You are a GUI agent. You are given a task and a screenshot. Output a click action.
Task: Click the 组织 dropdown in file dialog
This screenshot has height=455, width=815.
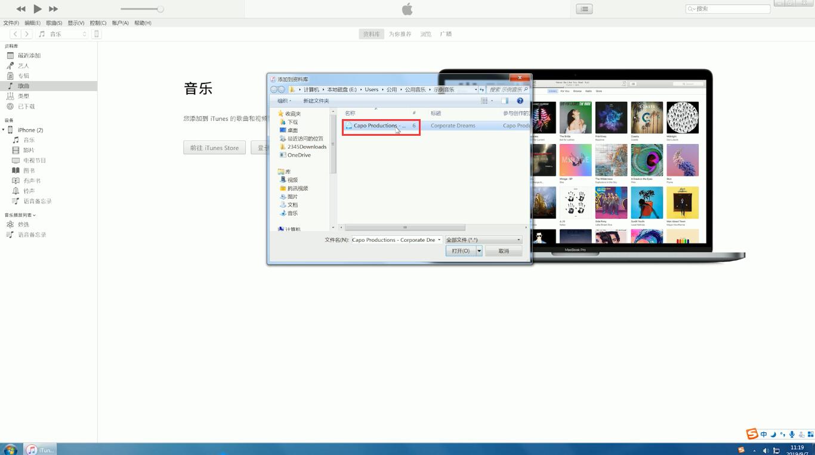pyautogui.click(x=285, y=101)
